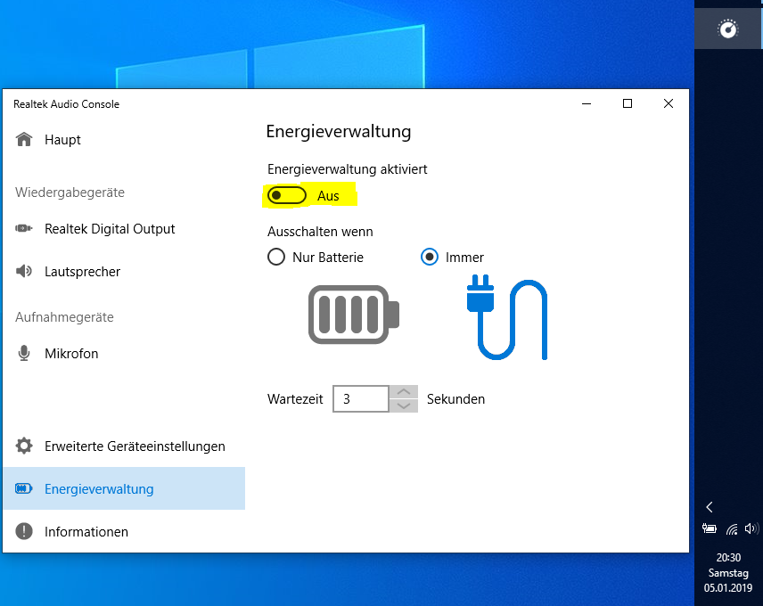Screen dimensions: 763x606
Task: Select the Nur Batterie radio button
Action: (x=276, y=257)
